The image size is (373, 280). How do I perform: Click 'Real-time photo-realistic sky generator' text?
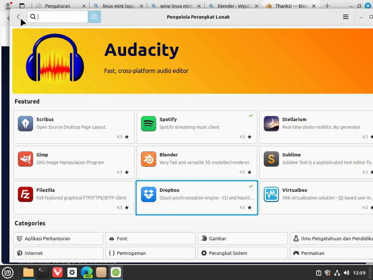321,127
